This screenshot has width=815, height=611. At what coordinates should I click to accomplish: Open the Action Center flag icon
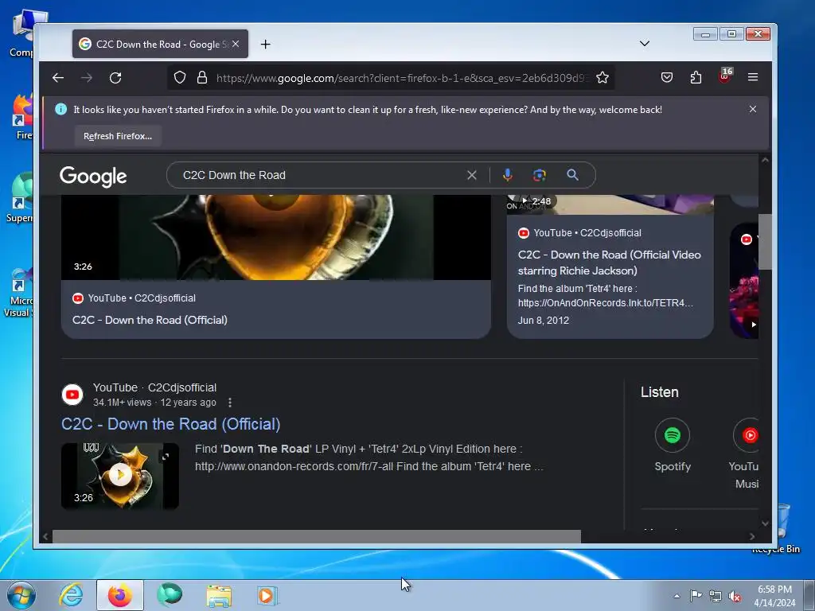point(696,595)
